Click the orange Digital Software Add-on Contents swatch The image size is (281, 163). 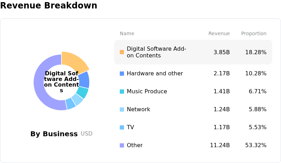point(122,52)
